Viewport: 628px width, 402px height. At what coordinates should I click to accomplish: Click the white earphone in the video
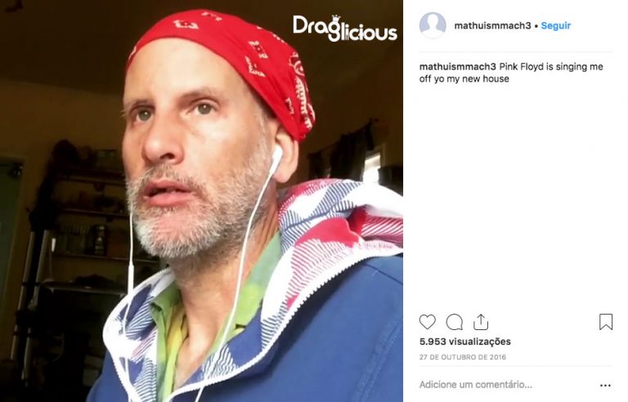(276, 159)
